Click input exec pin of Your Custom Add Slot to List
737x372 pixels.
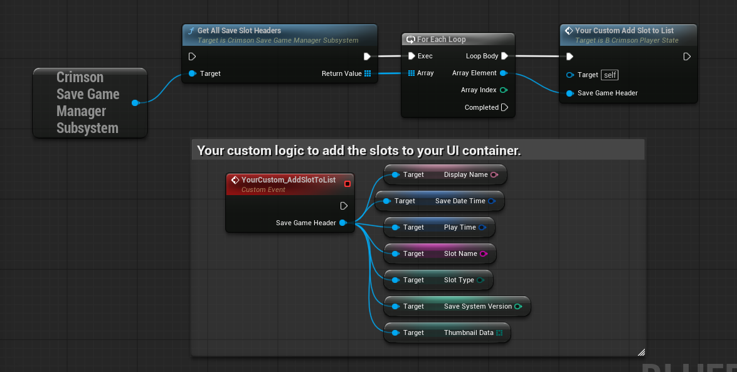570,56
